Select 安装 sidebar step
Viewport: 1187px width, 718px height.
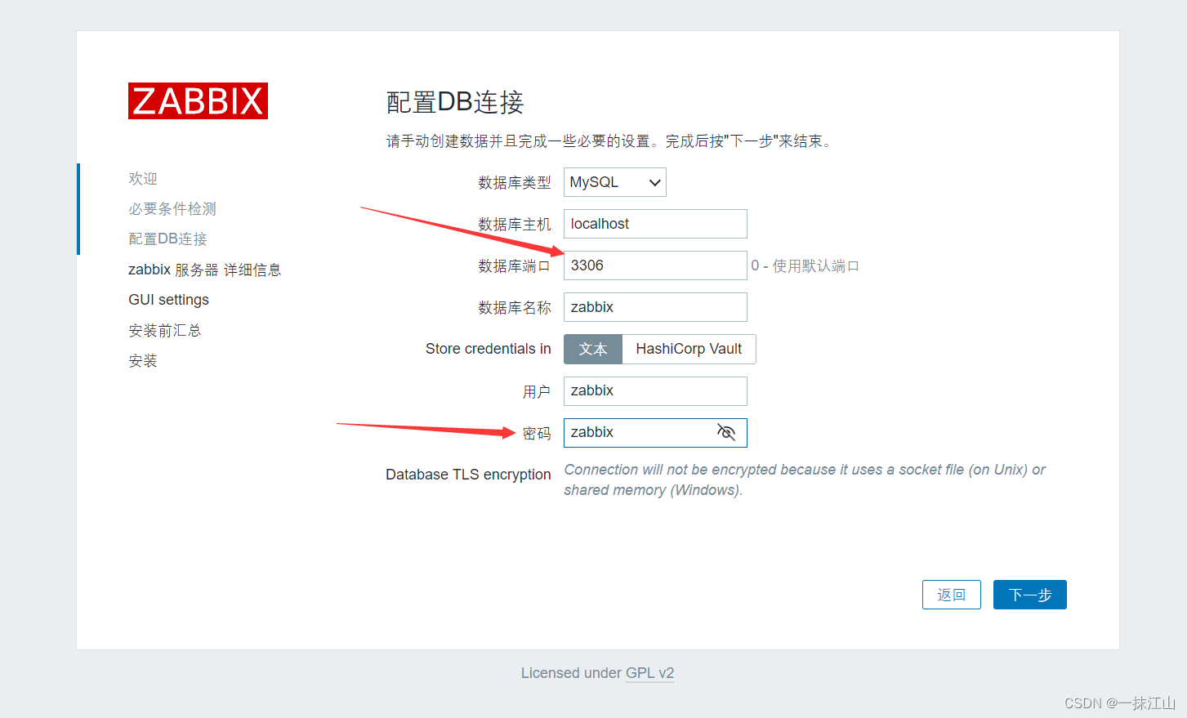pos(143,360)
